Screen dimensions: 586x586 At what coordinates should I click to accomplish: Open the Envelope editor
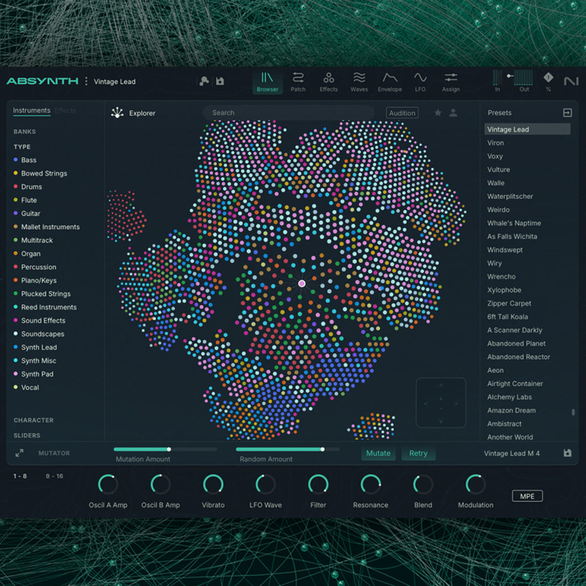pyautogui.click(x=390, y=82)
